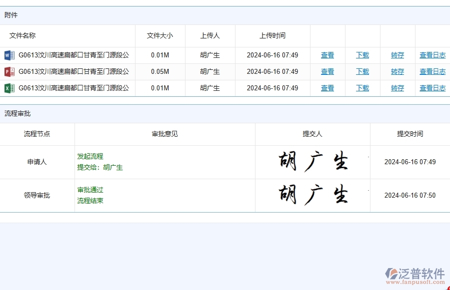Viewport: 450px width, 290px height.
Task: Click 转存 for the Excel attachment
Action: pyautogui.click(x=397, y=88)
